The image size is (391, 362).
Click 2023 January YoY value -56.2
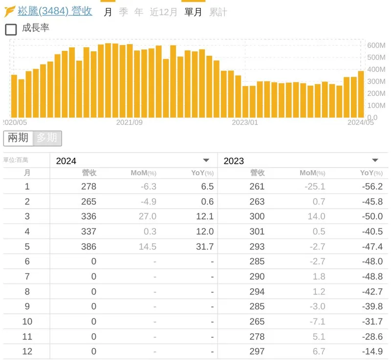click(372, 186)
